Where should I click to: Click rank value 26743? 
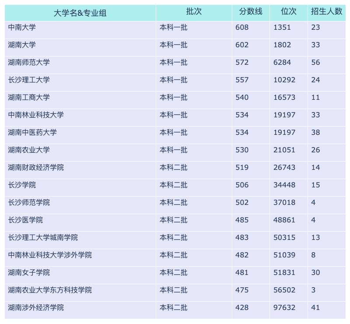[284, 167]
